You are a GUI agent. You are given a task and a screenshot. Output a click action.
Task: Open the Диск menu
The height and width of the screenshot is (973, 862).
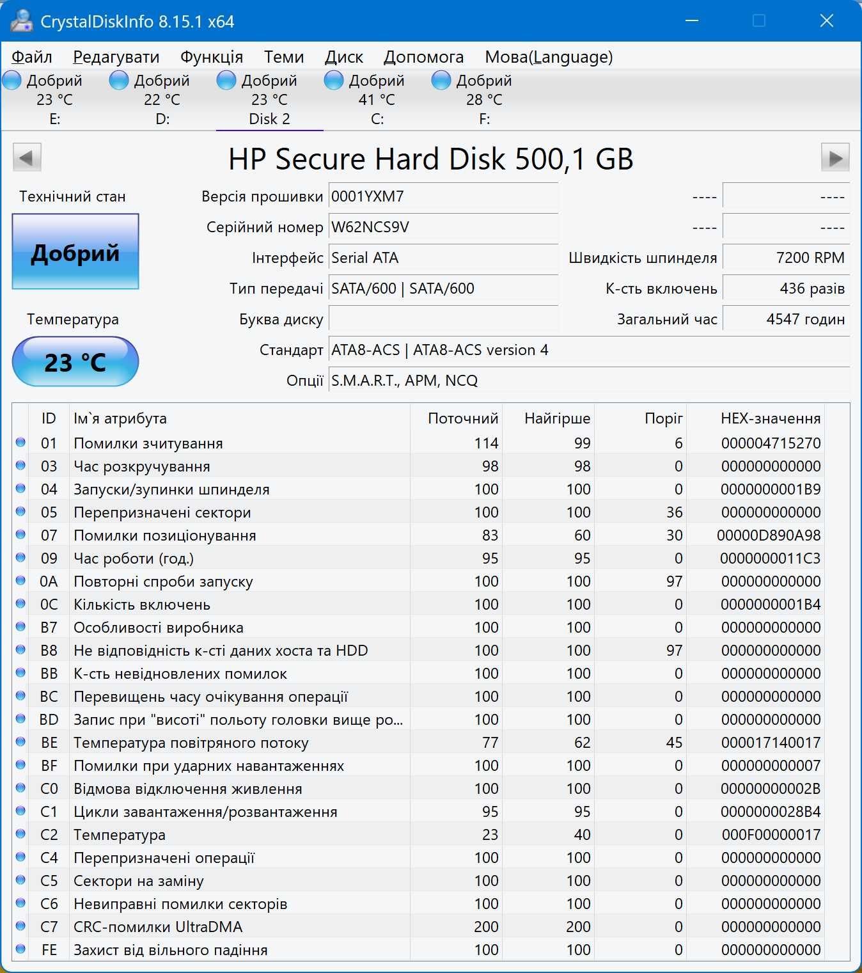(x=344, y=57)
